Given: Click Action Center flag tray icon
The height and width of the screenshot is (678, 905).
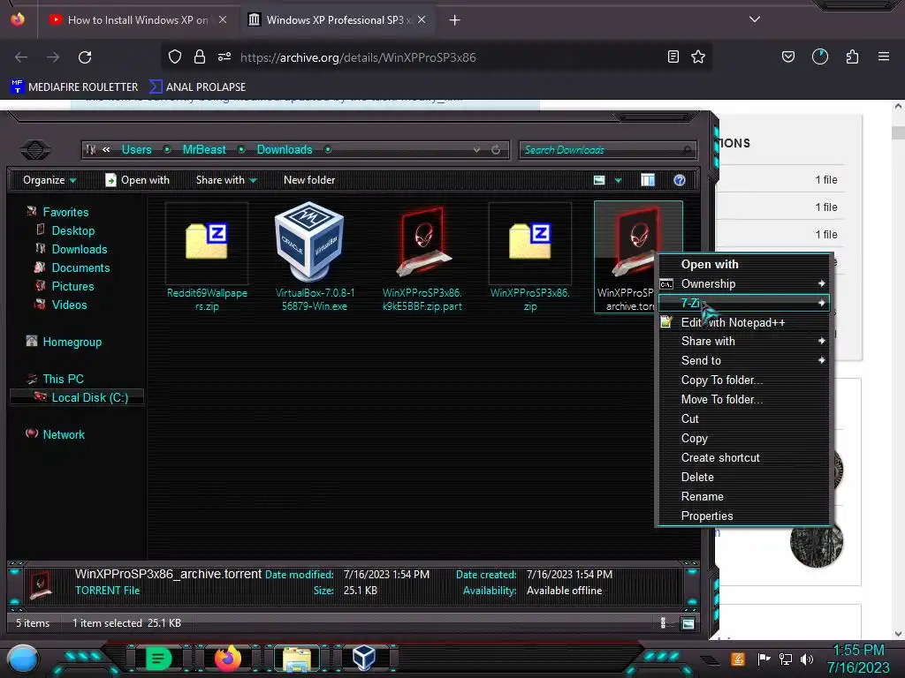Looking at the screenshot, I should pos(764,659).
